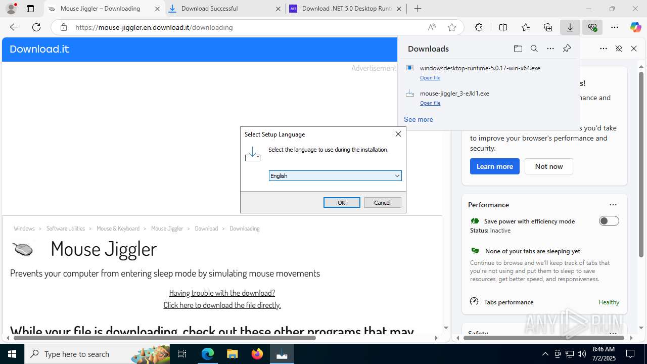This screenshot has height=364, width=647.
Task: Click OK in Select Setup Language
Action: pos(342,202)
